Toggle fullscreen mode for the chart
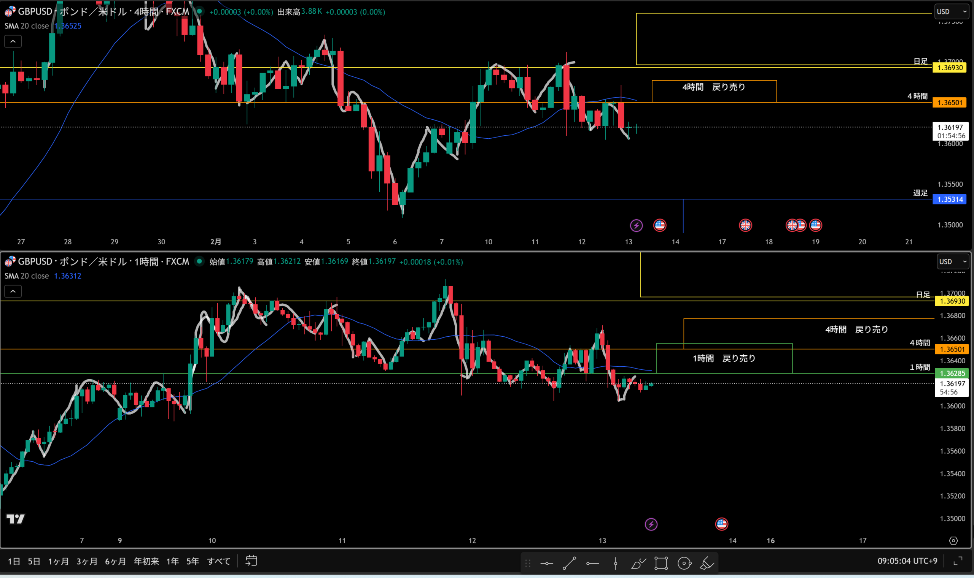The image size is (974, 578). coord(958,561)
